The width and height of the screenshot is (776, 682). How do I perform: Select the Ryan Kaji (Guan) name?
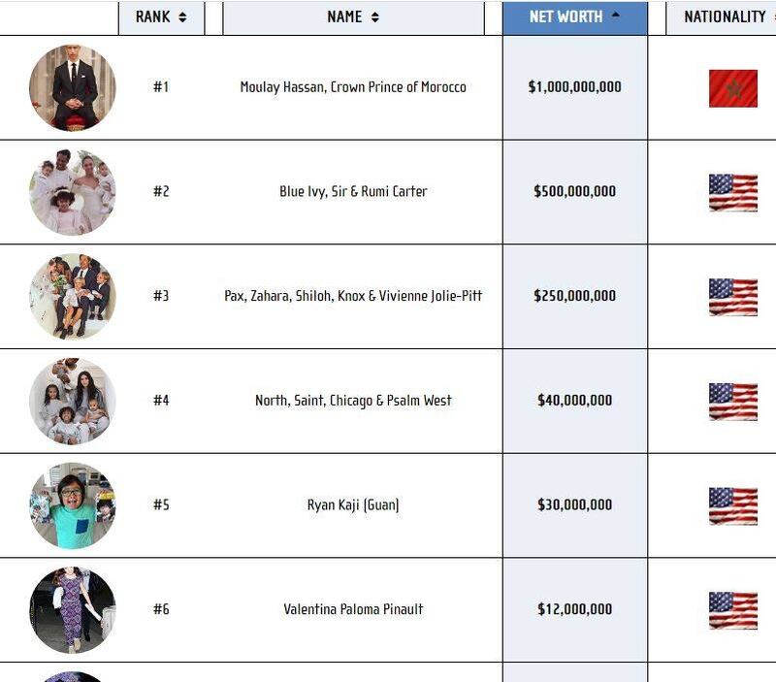(x=353, y=504)
